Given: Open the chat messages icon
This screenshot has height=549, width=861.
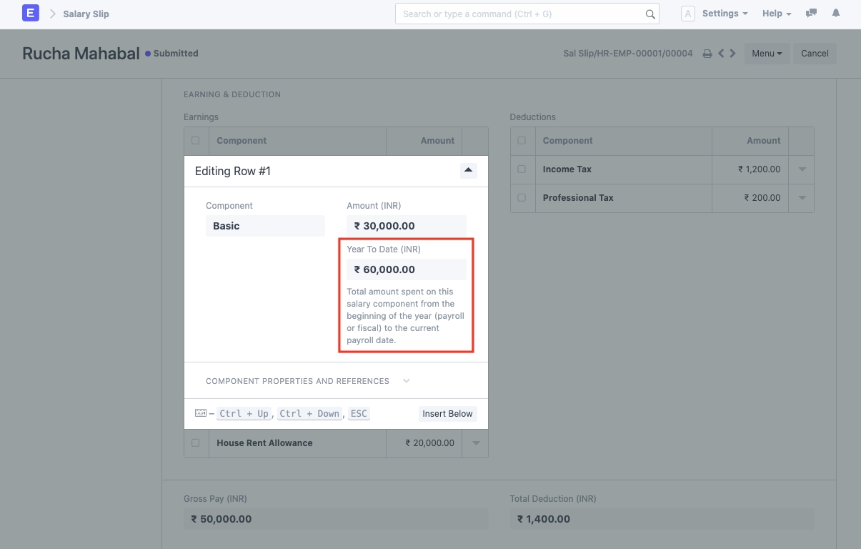Looking at the screenshot, I should (811, 14).
